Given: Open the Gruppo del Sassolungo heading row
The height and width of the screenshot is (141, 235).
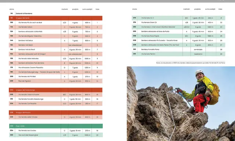Looking at the screenshot, I should coord(55,90).
